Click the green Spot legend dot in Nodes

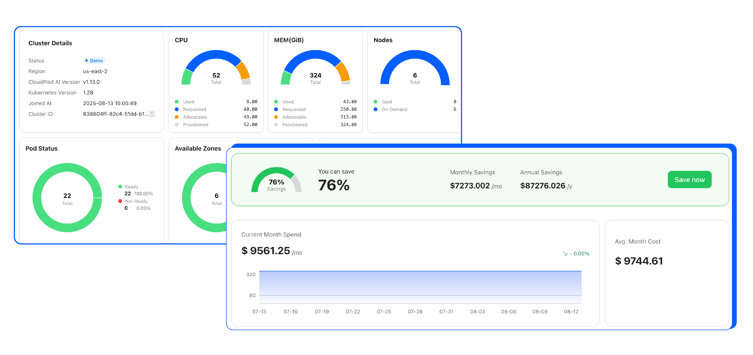375,102
